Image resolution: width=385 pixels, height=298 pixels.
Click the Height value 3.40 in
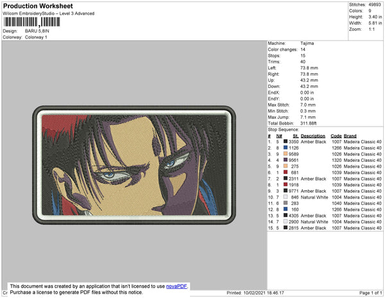[x=375, y=17]
